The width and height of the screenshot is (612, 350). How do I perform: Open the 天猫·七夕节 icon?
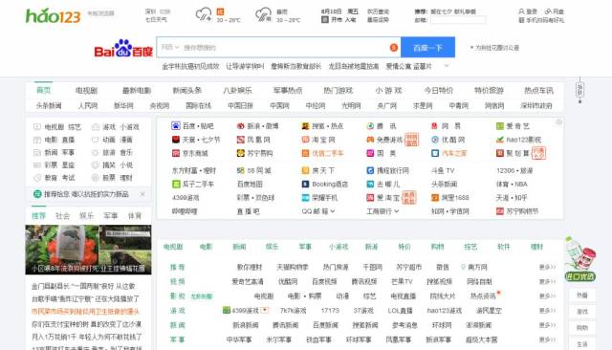[x=176, y=140]
